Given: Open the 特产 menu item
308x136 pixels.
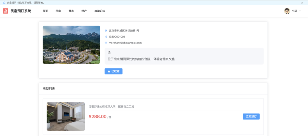Looking at the screenshot, I should point(84,11).
